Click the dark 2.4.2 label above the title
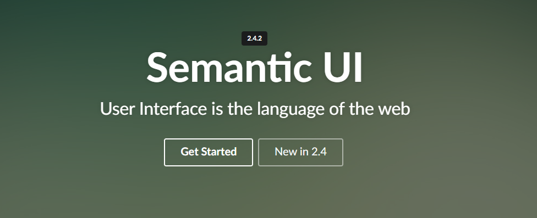The width and height of the screenshot is (537, 218). click(x=254, y=38)
